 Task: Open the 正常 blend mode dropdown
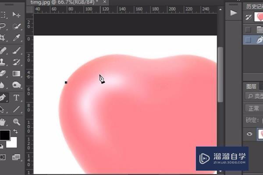tap(254, 108)
